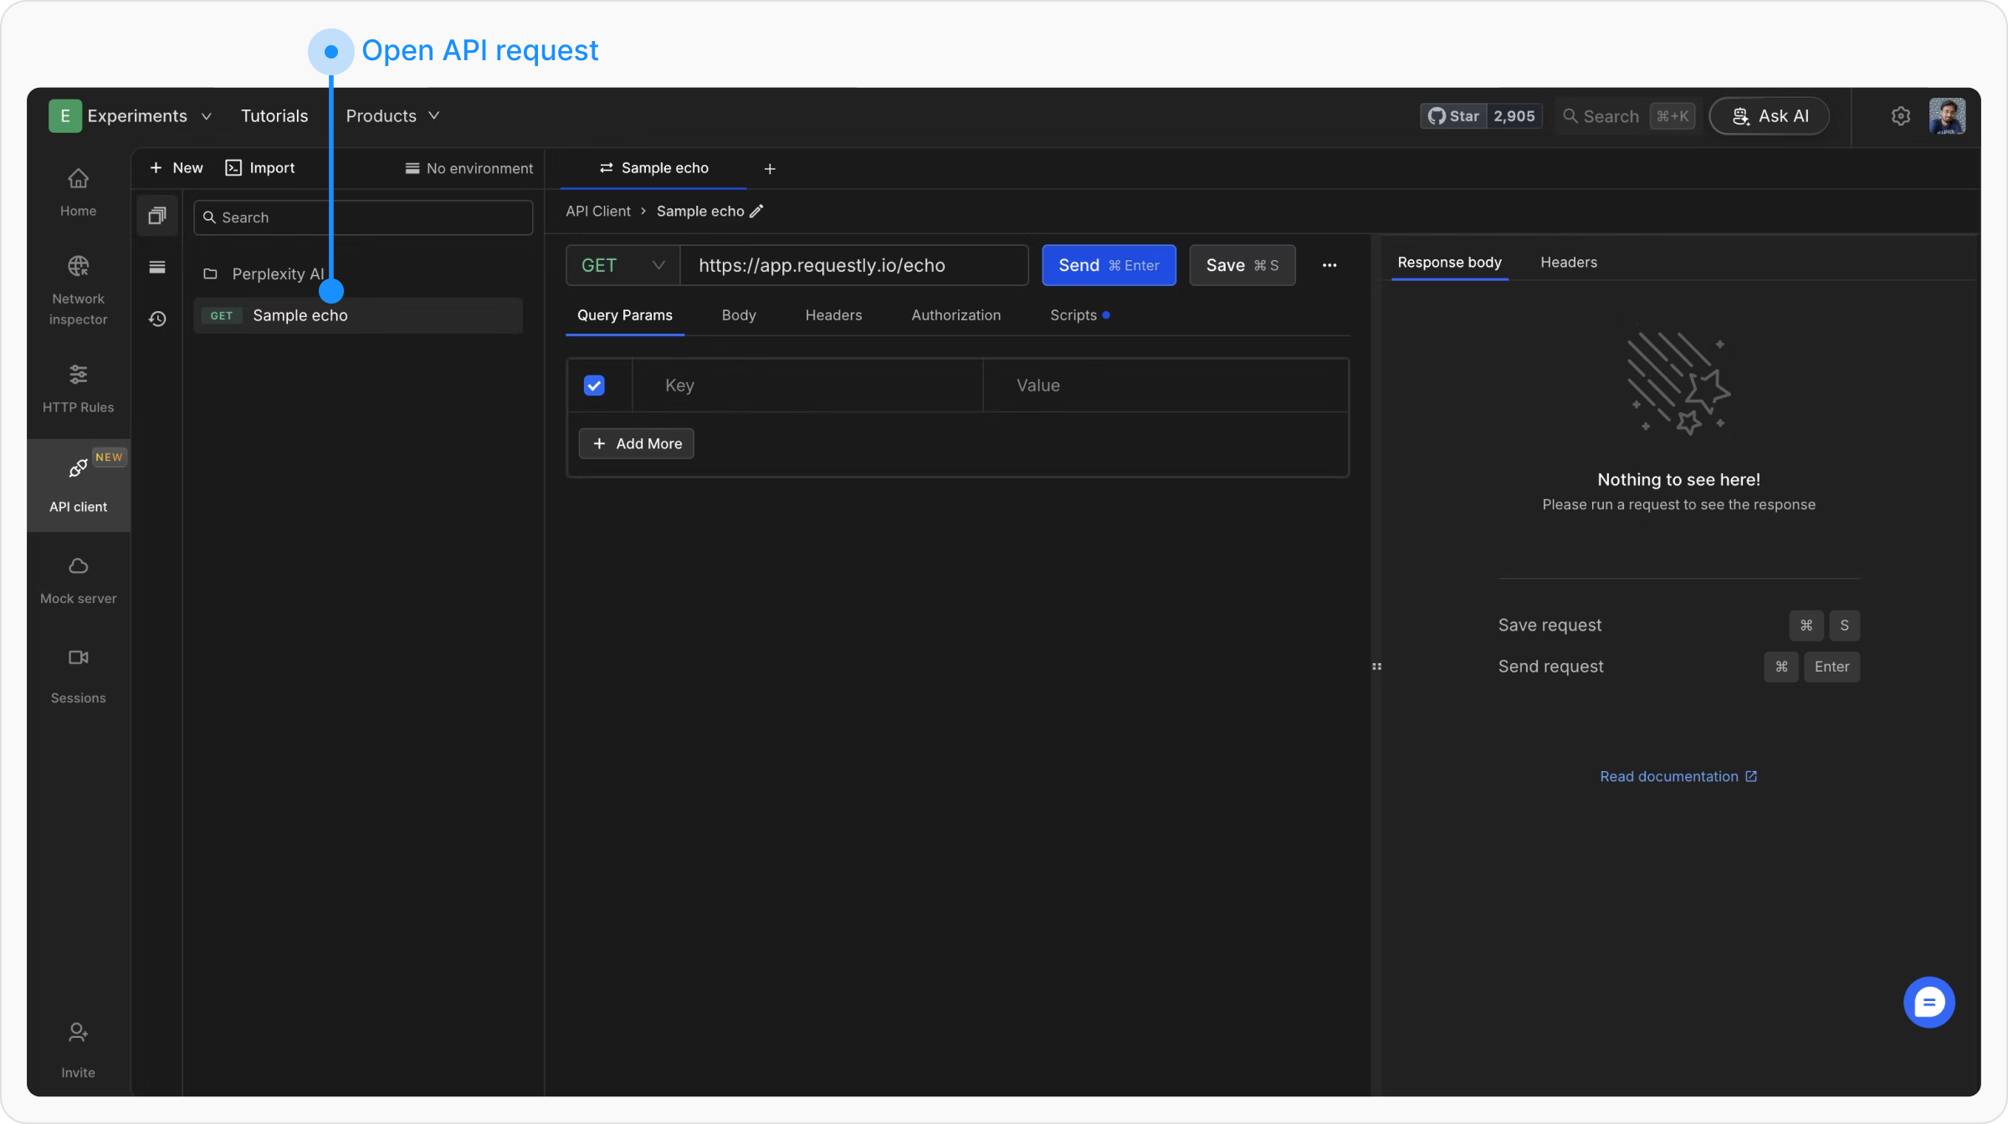Click the environments stack icon
Viewport: 2008px width, 1124px height.
(157, 267)
